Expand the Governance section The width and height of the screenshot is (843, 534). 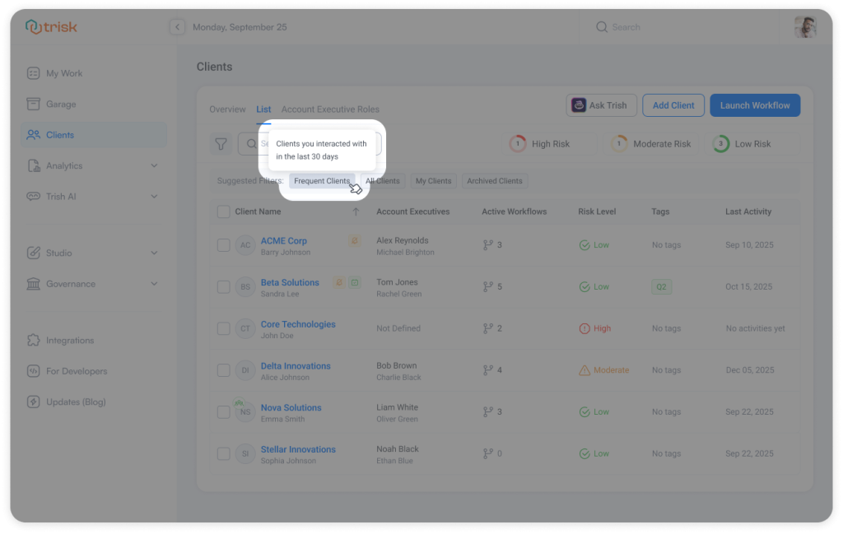(153, 283)
